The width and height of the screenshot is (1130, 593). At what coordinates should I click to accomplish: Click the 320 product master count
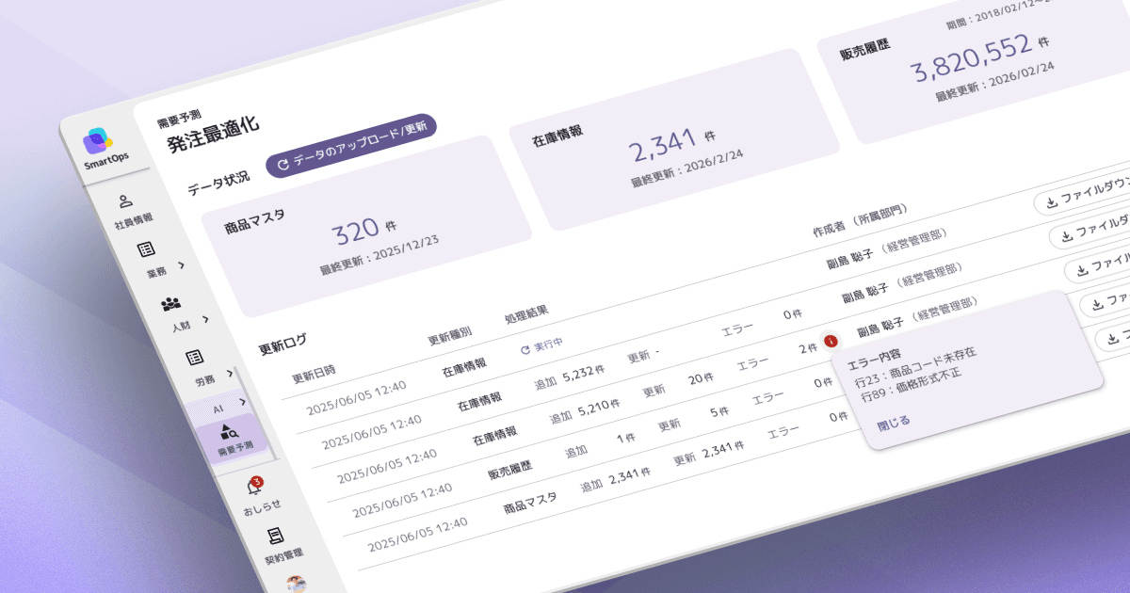click(355, 232)
